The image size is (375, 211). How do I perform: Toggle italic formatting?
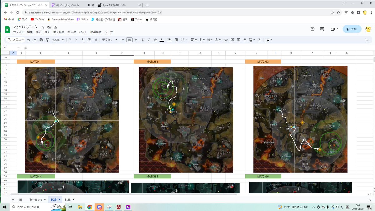(x=149, y=40)
